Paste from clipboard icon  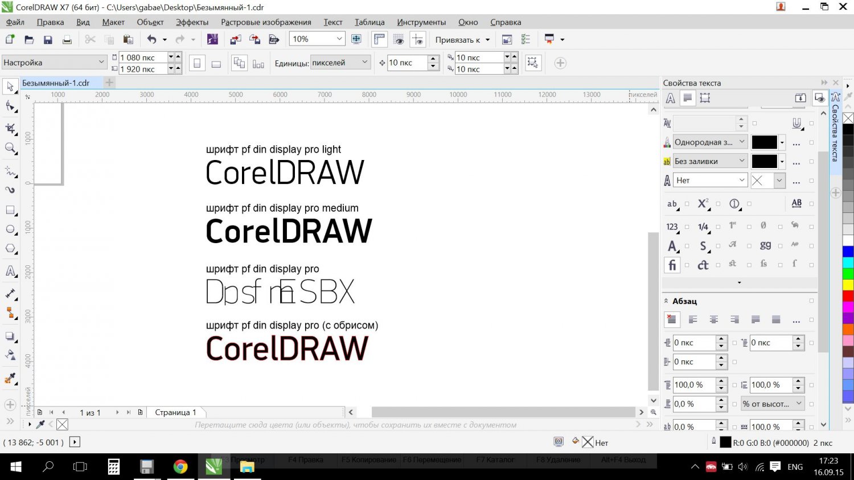tap(128, 39)
